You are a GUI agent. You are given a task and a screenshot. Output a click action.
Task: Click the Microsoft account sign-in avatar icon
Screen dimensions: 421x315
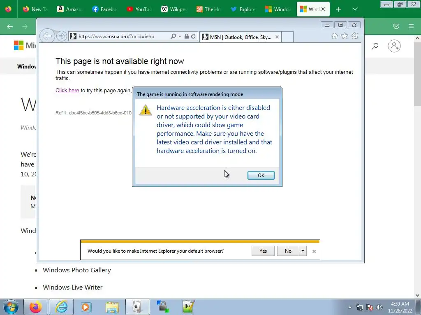pyautogui.click(x=394, y=46)
